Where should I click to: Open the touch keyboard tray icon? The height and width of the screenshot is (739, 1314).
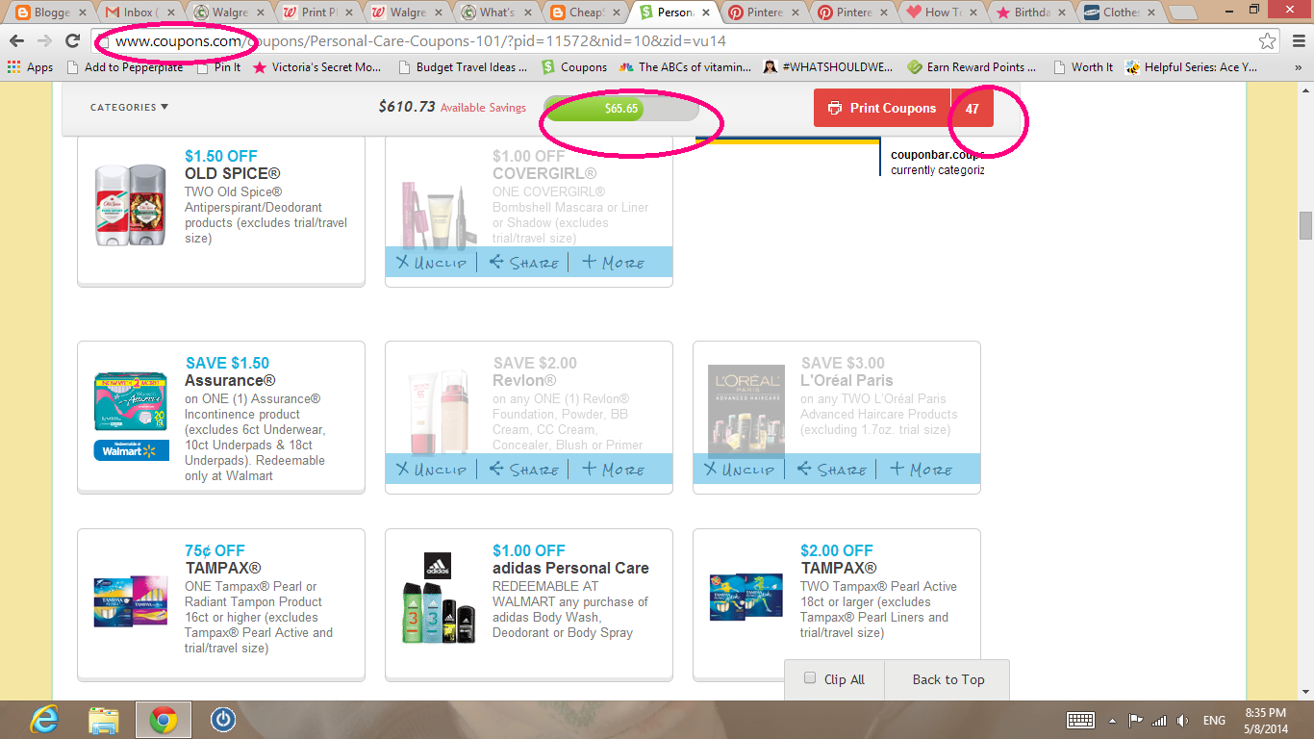[x=1080, y=720]
